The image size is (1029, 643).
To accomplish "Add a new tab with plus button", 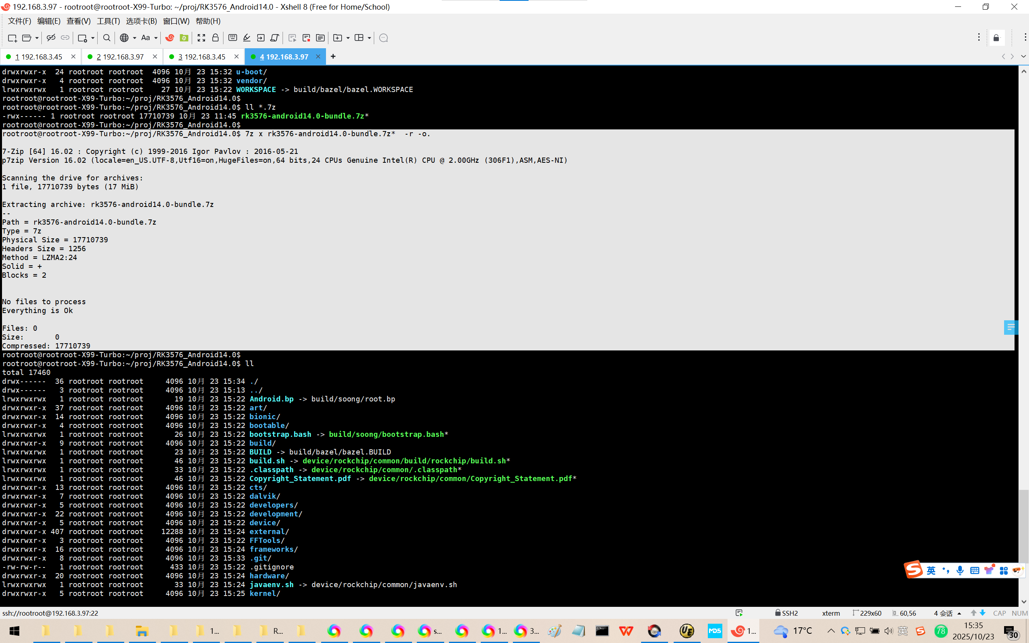I will (333, 57).
